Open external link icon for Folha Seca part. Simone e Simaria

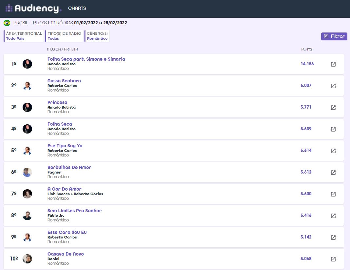pyautogui.click(x=333, y=64)
